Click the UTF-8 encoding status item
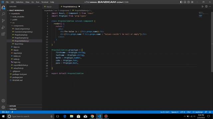This screenshot has height=119, width=213. tap(183, 112)
